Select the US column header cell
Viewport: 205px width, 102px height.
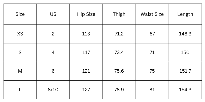(x=53, y=14)
